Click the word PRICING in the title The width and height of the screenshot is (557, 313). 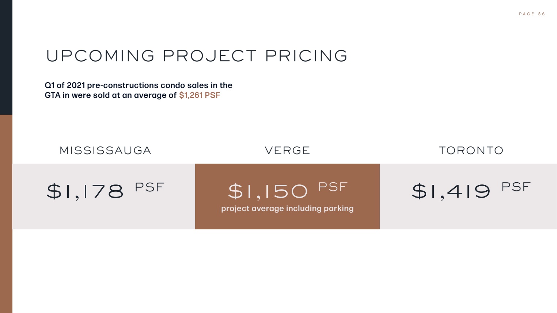point(306,56)
